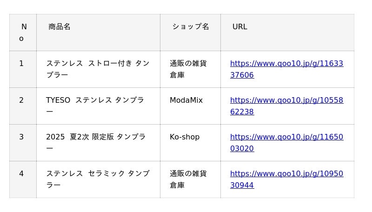The width and height of the screenshot is (372, 212).
Task: Select the TYESO ステンレス タンブラー cell
Action: tap(95, 106)
